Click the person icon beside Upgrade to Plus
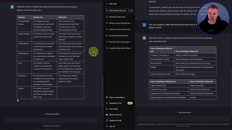 [x=107, y=103]
